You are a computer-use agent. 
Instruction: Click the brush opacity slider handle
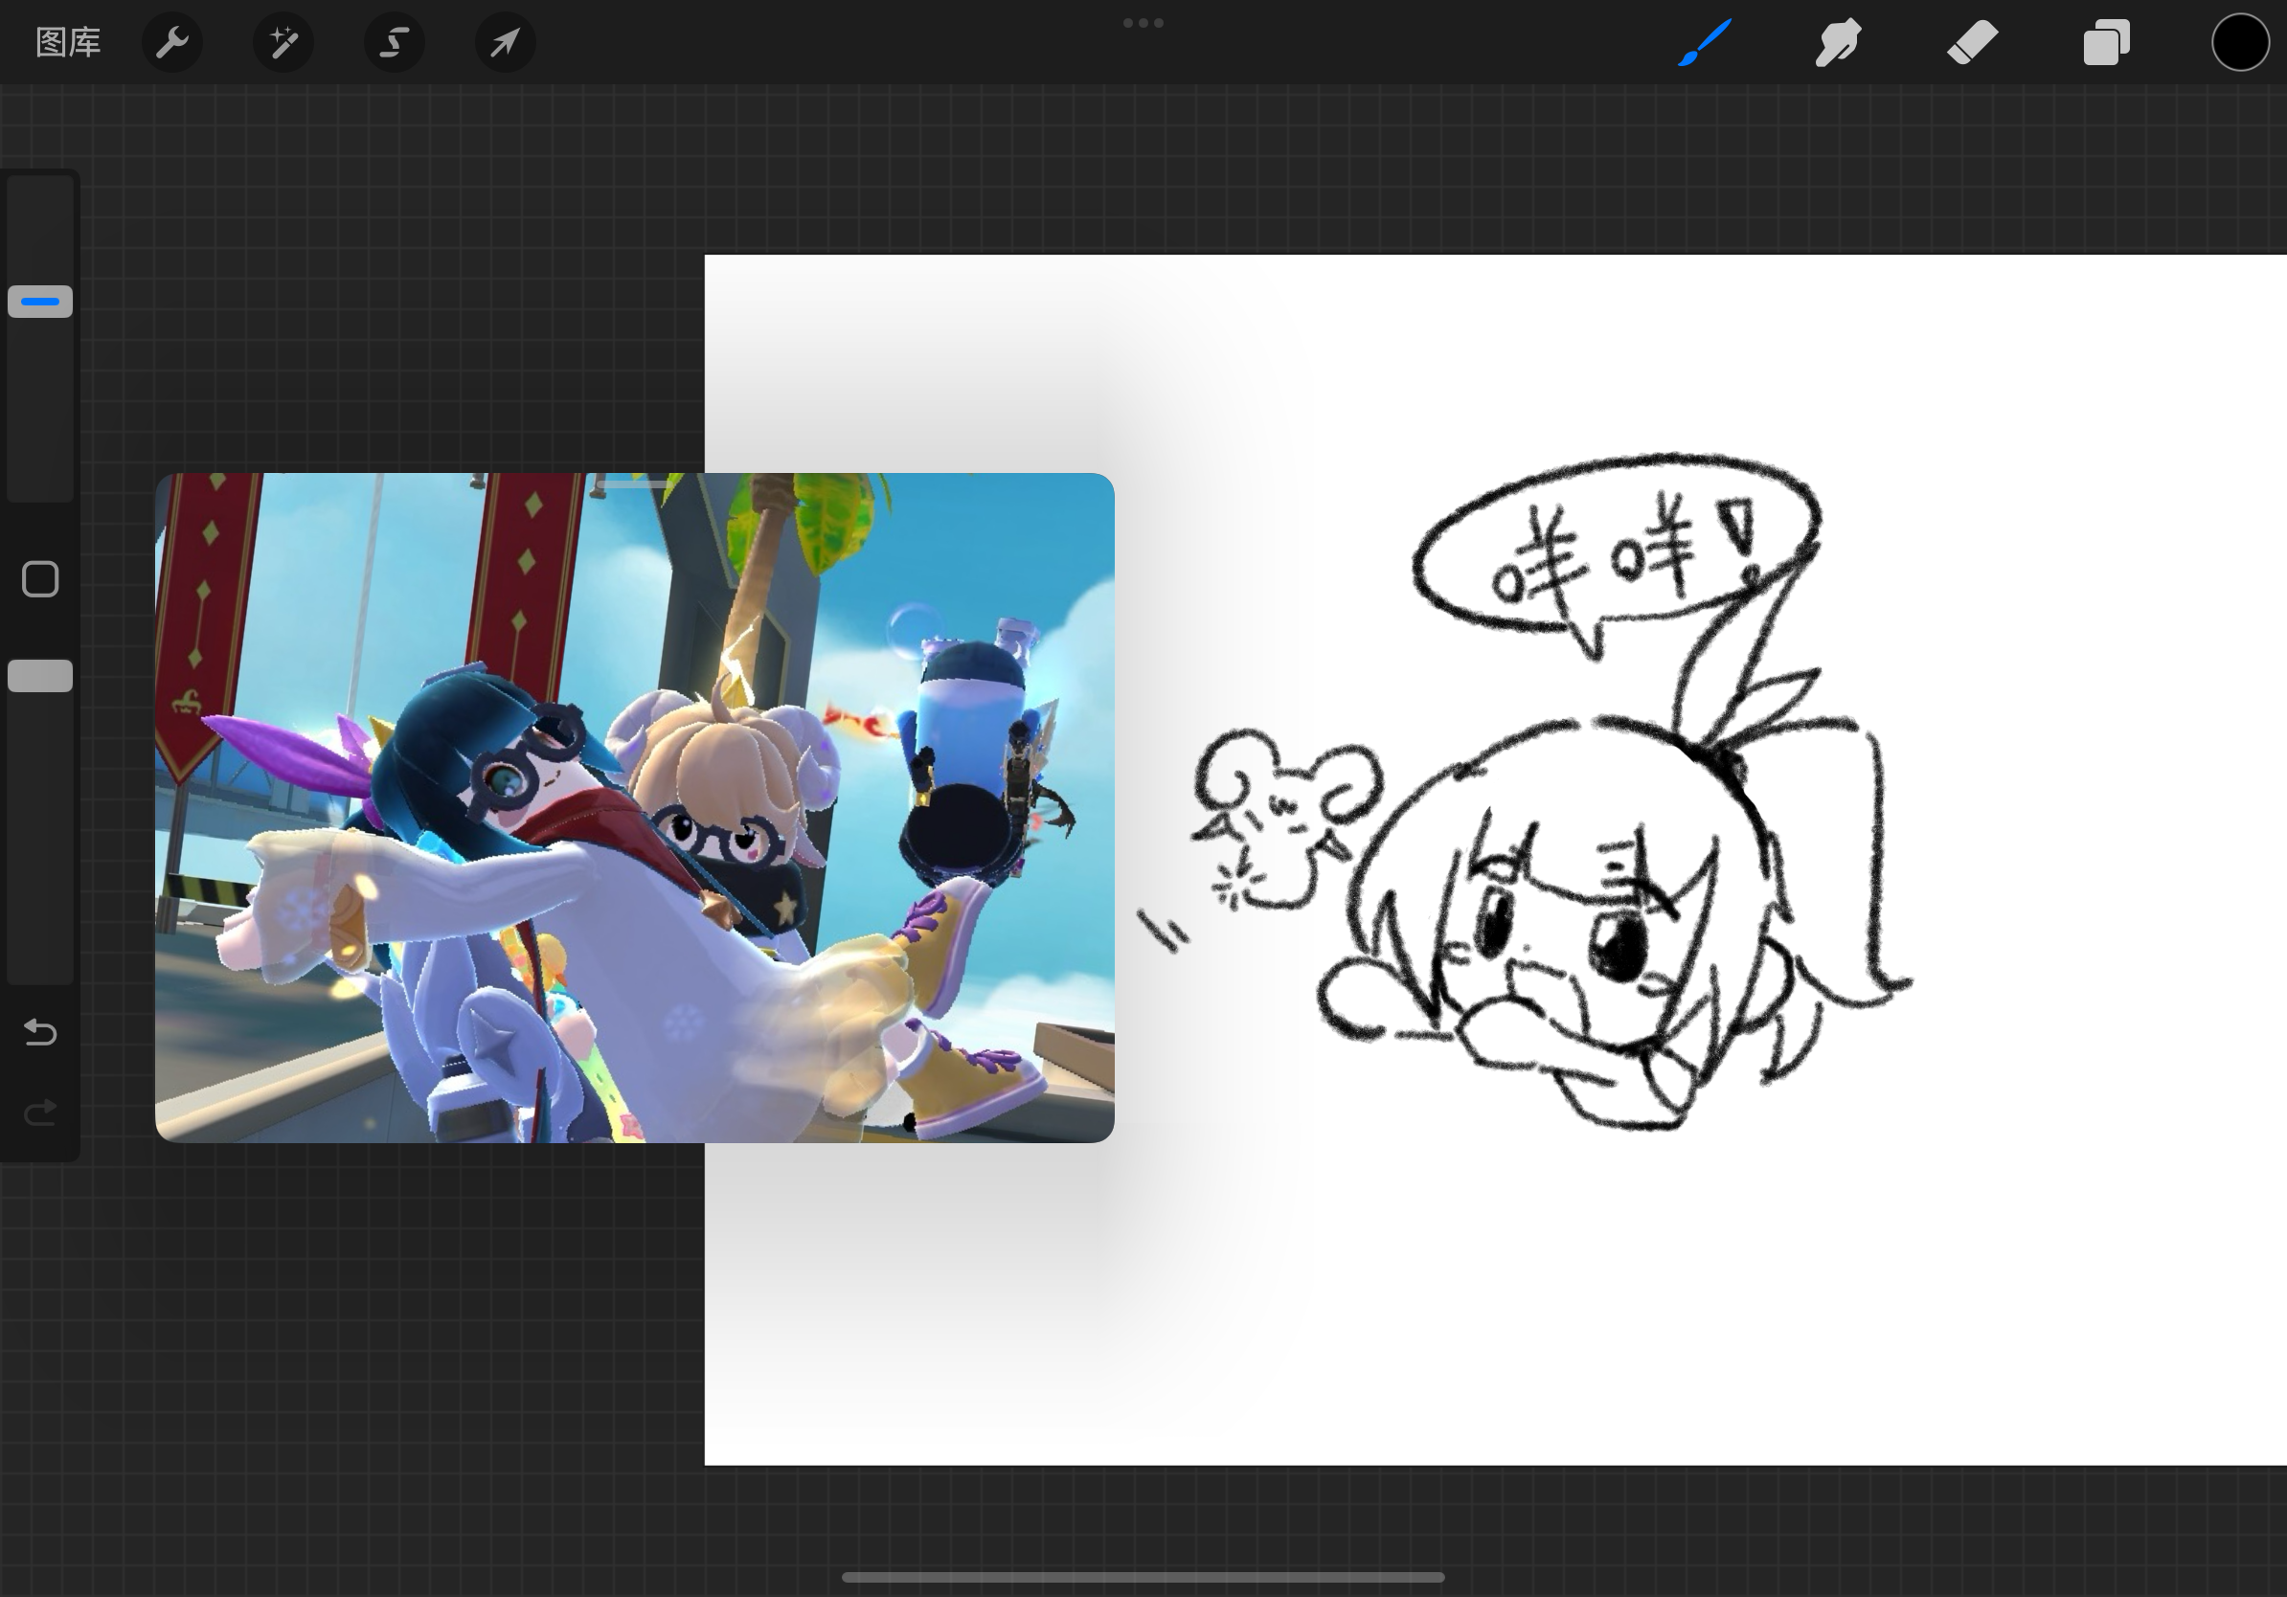[x=40, y=676]
